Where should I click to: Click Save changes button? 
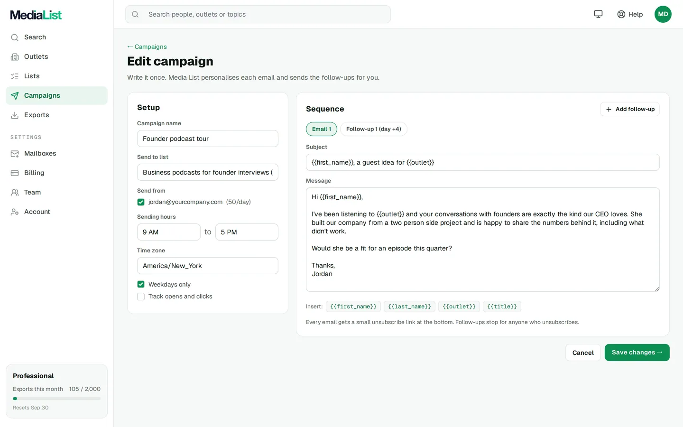coord(637,353)
